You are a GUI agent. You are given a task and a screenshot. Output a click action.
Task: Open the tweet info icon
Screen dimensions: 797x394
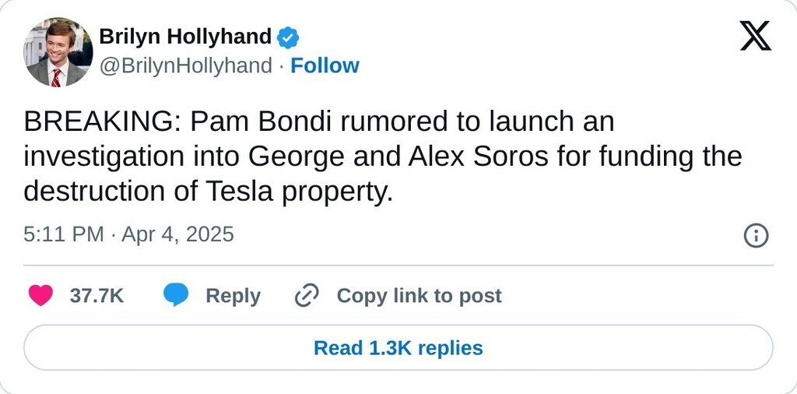coord(756,235)
